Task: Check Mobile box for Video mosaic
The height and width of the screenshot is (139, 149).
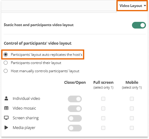Action: click(x=132, y=108)
